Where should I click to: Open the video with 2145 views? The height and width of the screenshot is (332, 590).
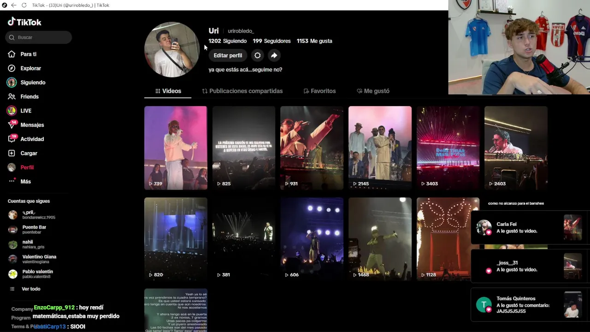380,148
